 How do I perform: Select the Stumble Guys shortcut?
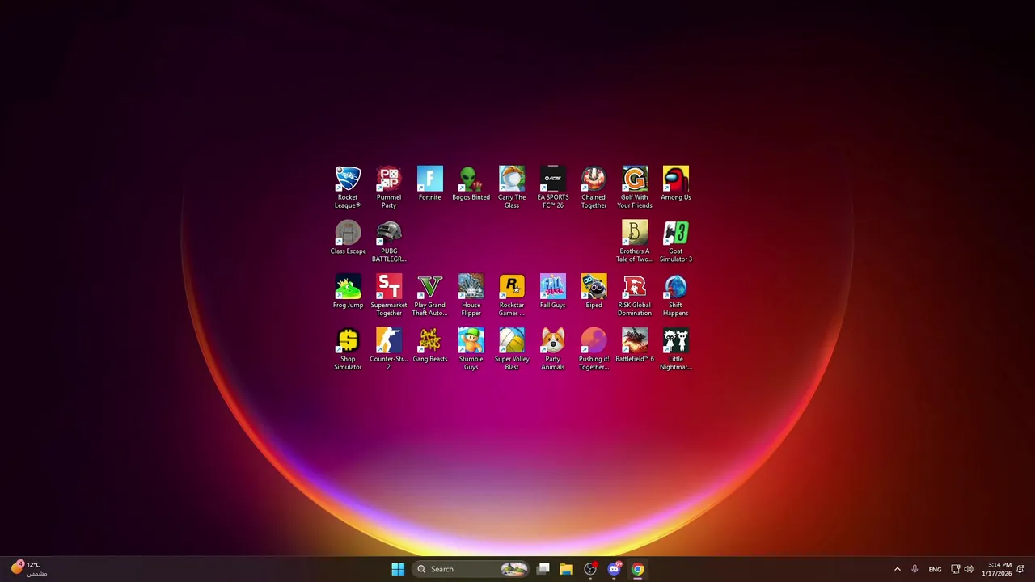point(471,349)
